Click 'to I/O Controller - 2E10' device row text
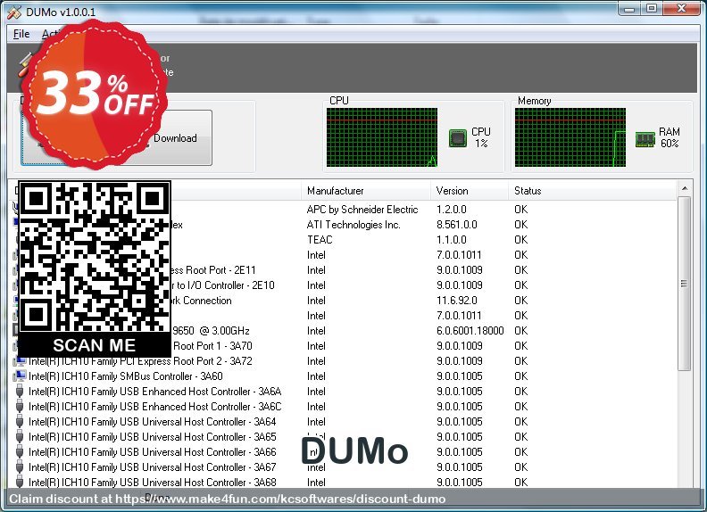This screenshot has width=707, height=512. (225, 285)
